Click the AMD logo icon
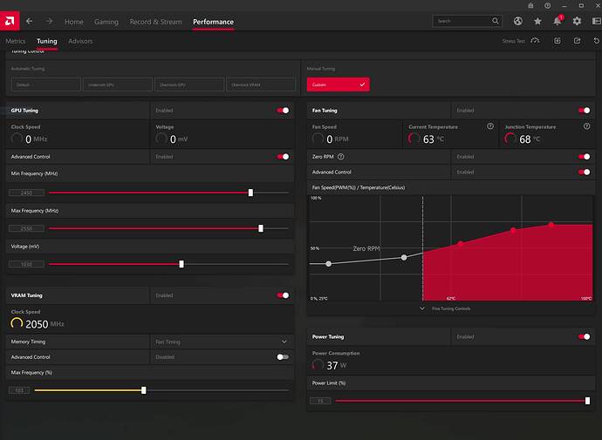This screenshot has height=440, width=602. pos(9,21)
